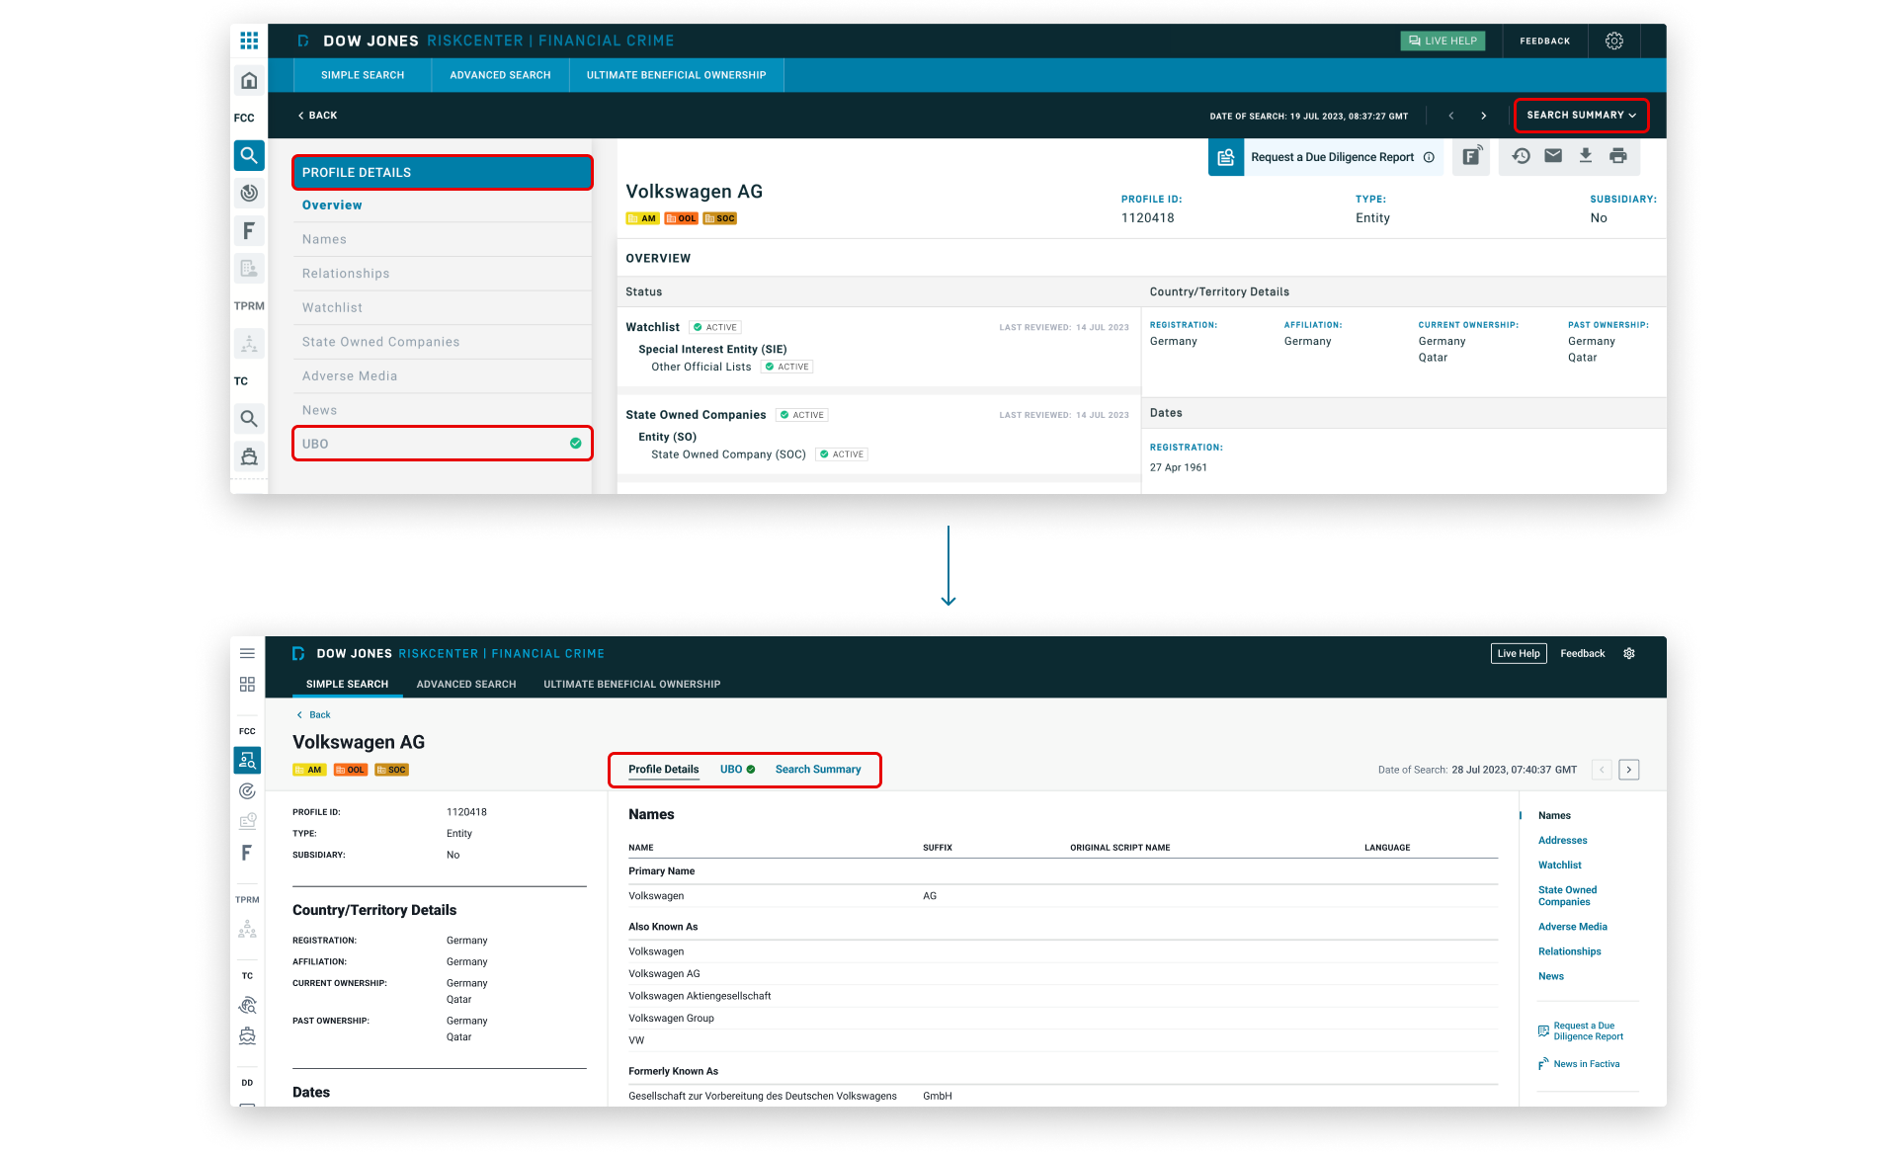The image size is (1897, 1154).
Task: Click the TPRM hierarchy icon, top screen sidebar
Action: tap(249, 343)
